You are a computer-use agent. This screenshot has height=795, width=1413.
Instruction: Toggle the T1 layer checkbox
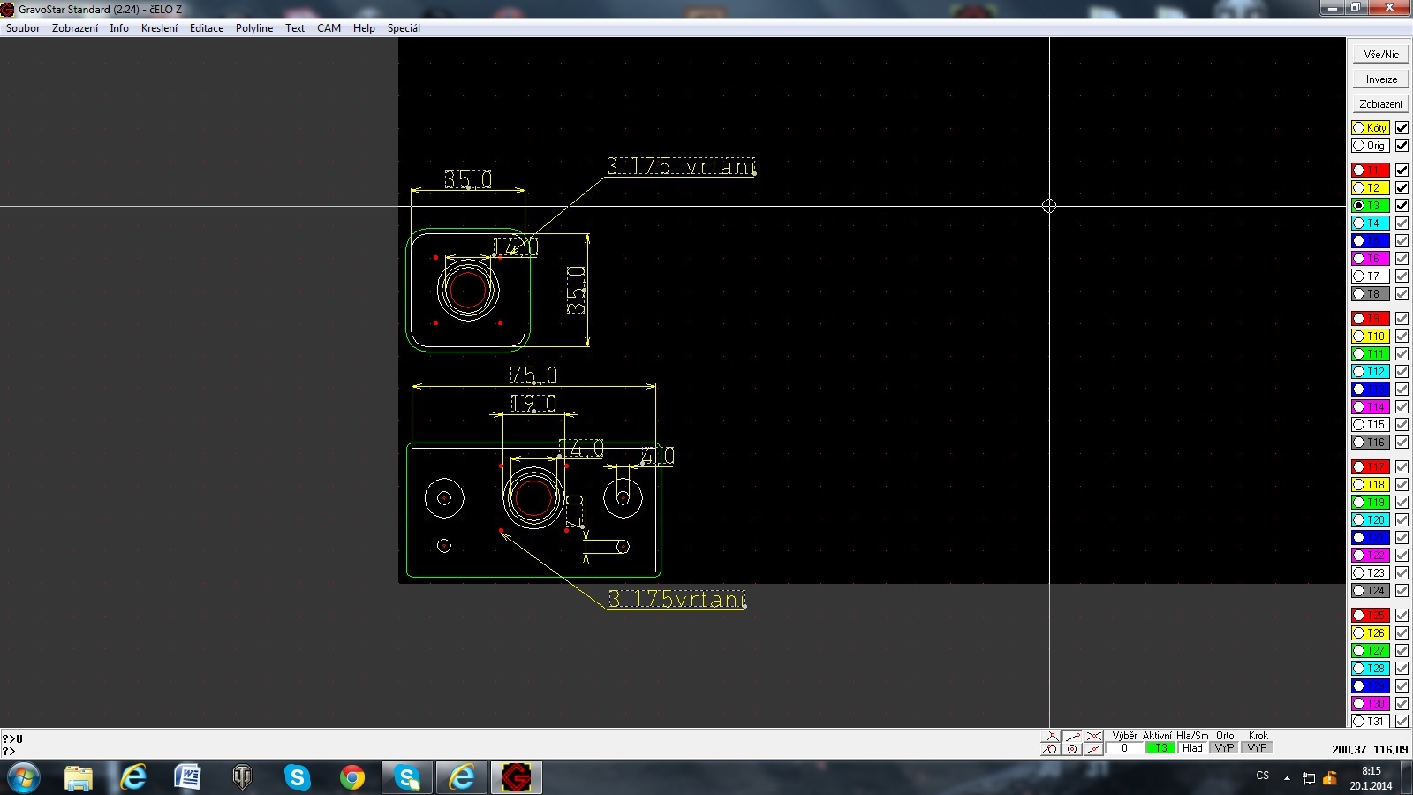click(1402, 170)
